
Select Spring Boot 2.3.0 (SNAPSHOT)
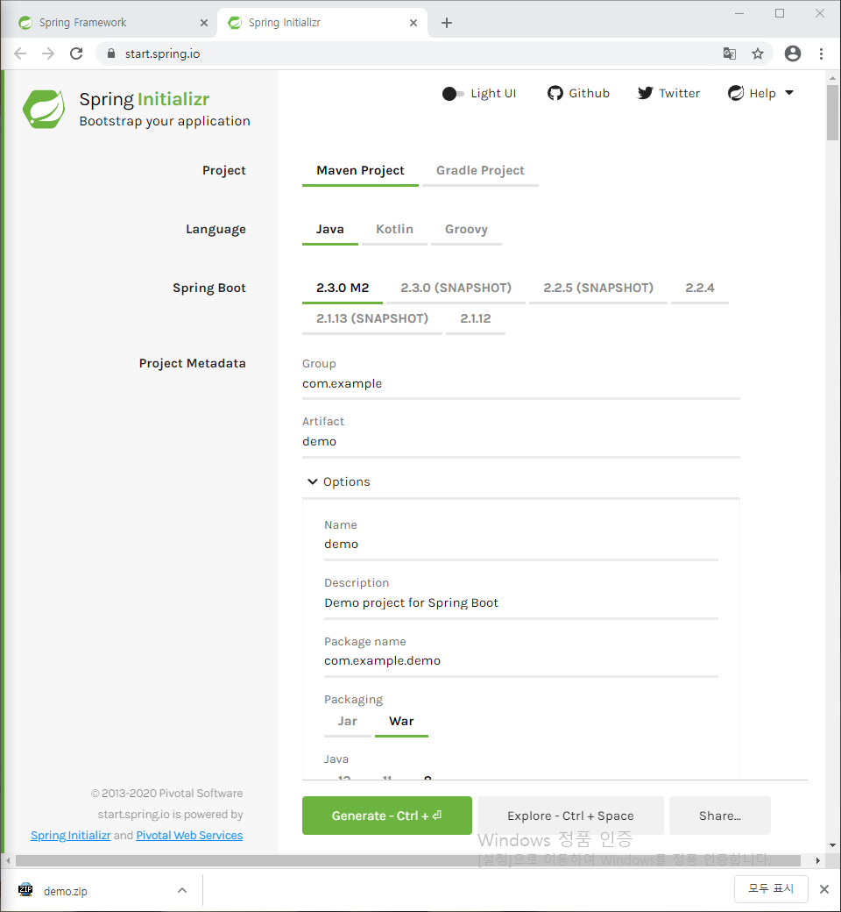coord(456,289)
